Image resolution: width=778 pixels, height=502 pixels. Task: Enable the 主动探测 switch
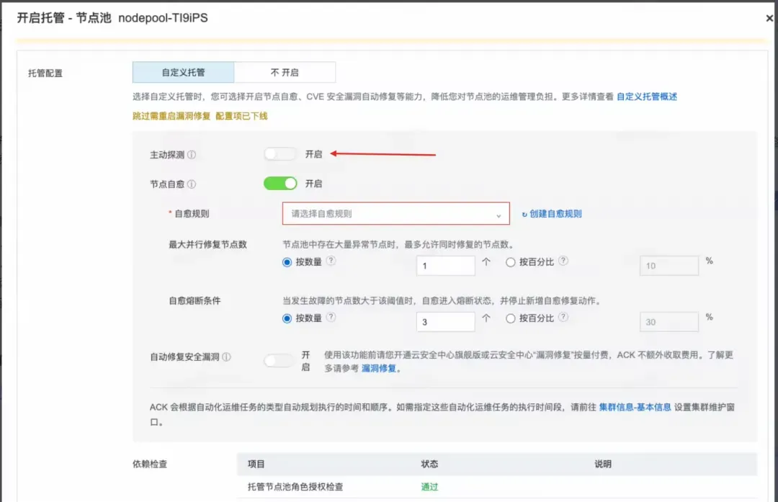click(280, 154)
